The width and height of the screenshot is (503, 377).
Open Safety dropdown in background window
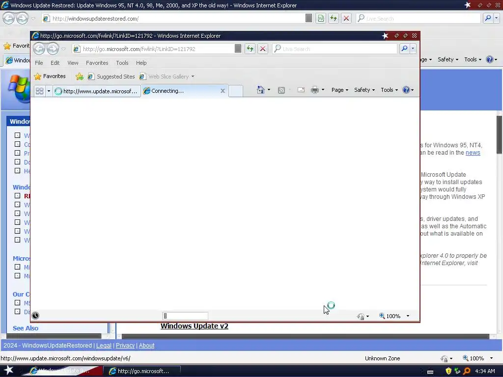pos(448,59)
